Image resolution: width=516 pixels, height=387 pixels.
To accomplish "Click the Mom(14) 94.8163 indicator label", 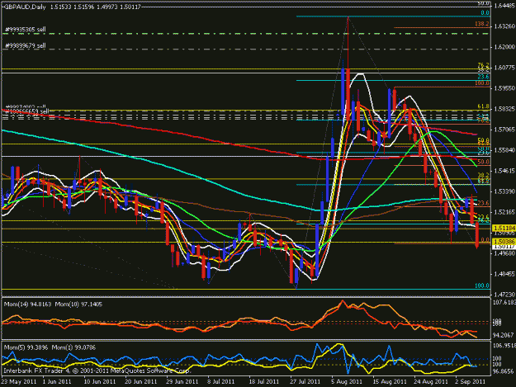I will pyautogui.click(x=27, y=304).
